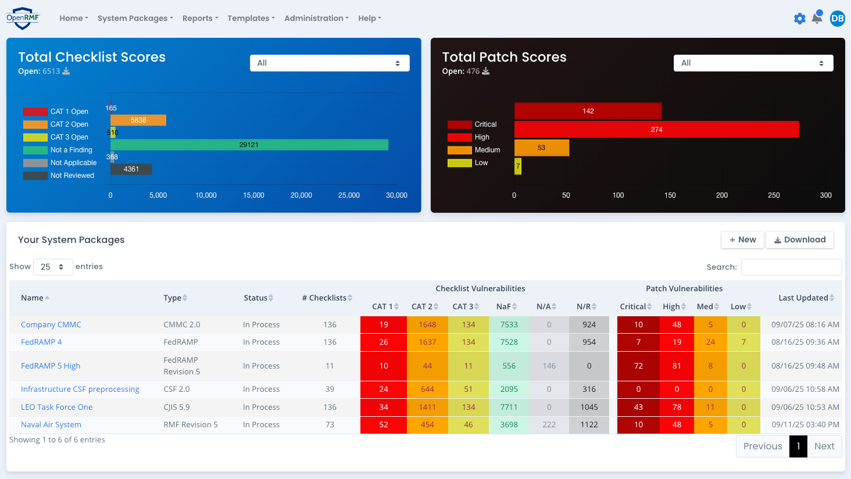Expand the Total Patch Scores filter dropdown

(753, 63)
